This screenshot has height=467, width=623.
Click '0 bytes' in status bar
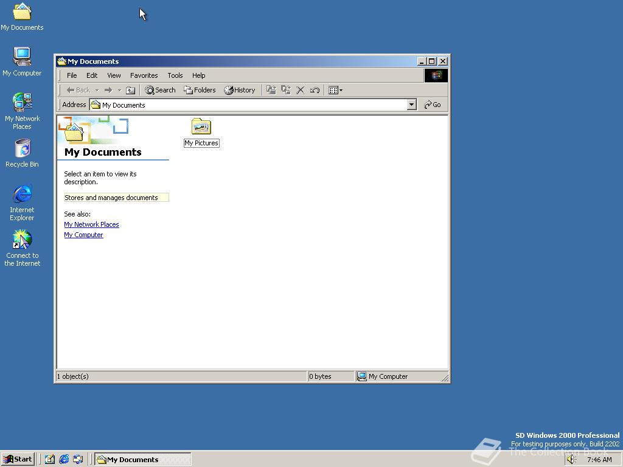[x=320, y=376]
